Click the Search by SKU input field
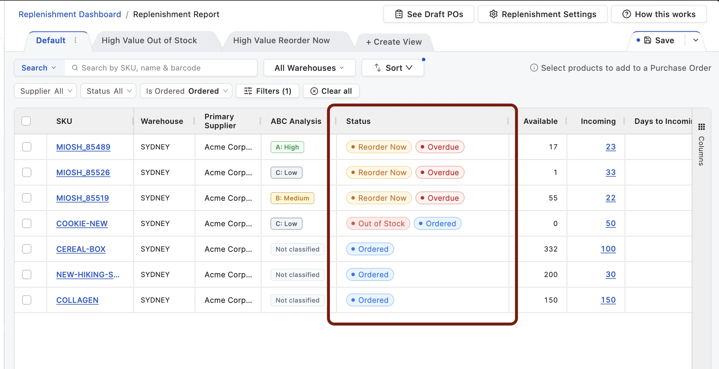719x369 pixels. tap(161, 68)
